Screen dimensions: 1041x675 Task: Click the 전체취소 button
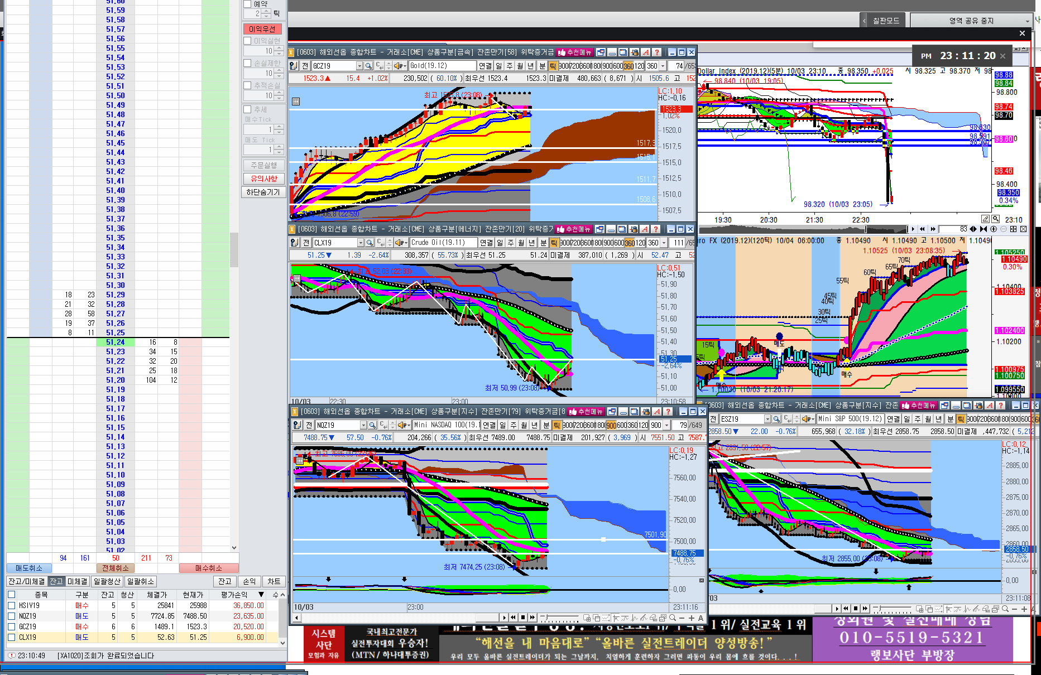point(116,568)
